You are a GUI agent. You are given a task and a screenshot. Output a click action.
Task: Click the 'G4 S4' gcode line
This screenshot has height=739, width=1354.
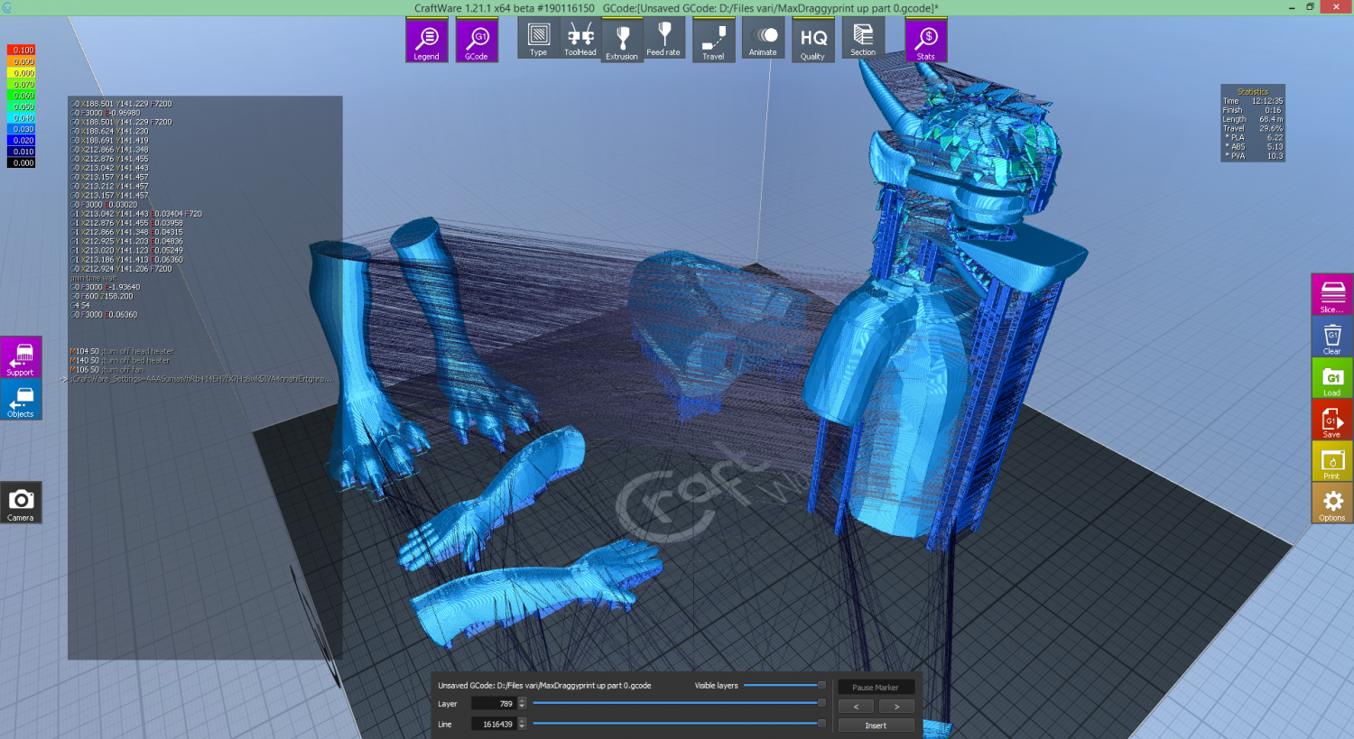click(x=80, y=305)
